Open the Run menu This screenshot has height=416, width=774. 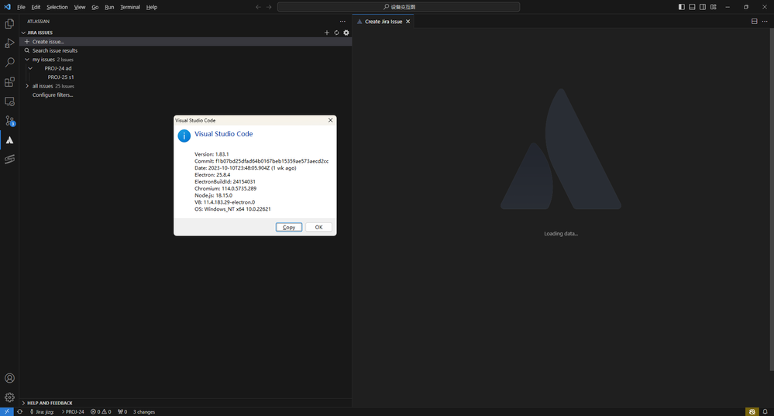[x=109, y=7]
